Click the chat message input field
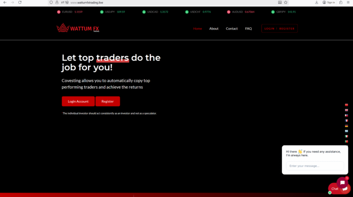 click(x=314, y=166)
